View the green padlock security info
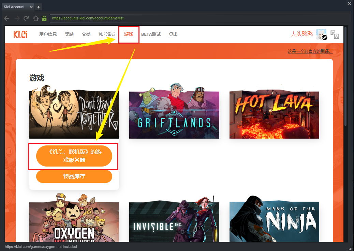This screenshot has width=354, height=251. (x=44, y=18)
